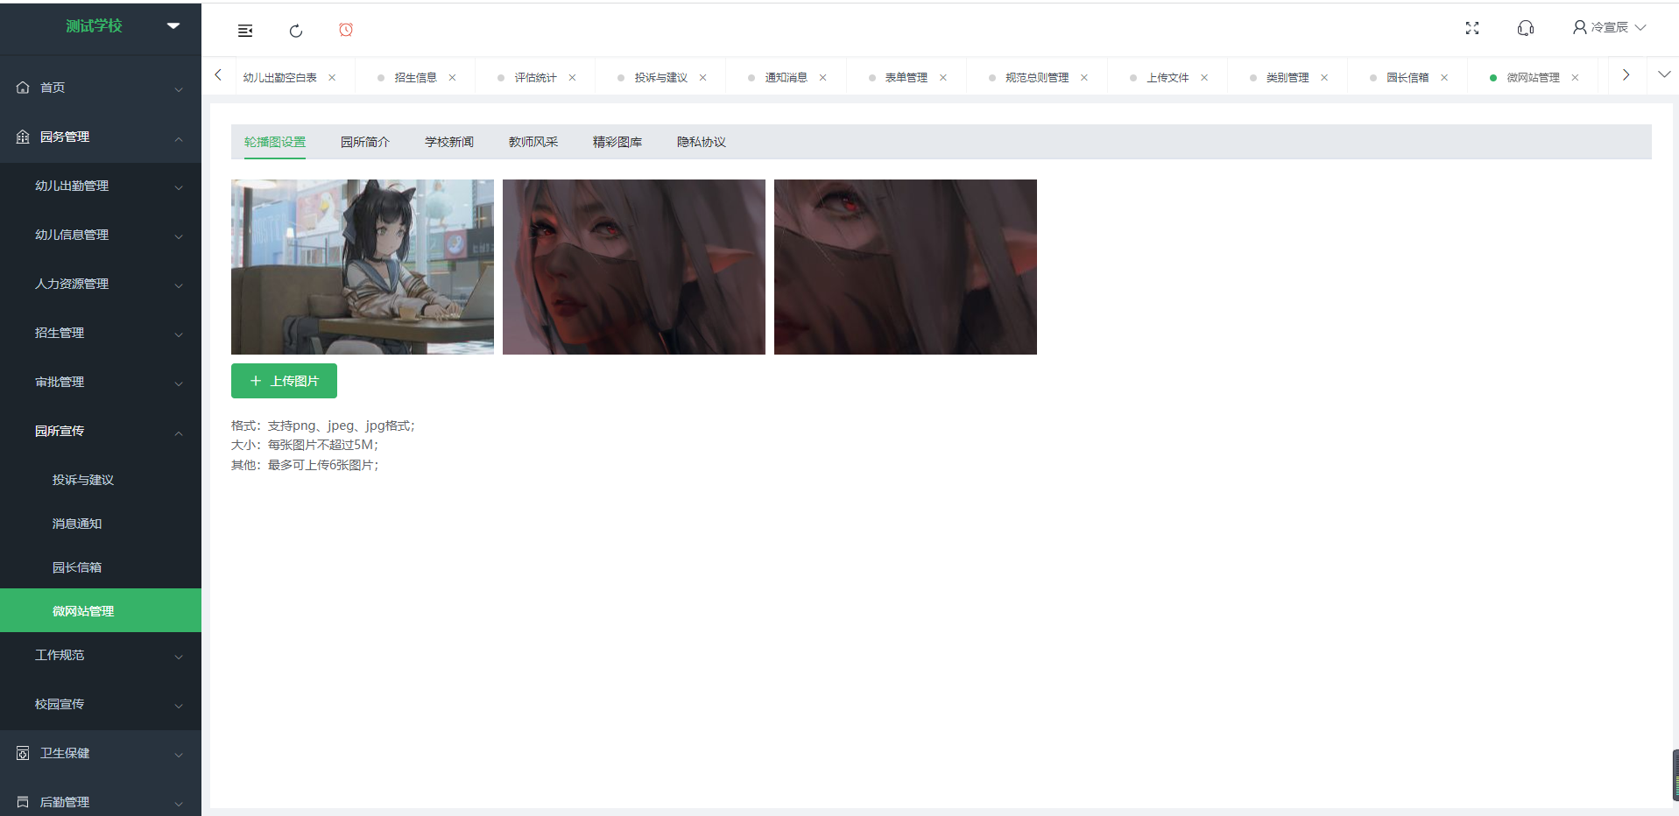Switch to 精彩图库 tab
Viewport: 1679px width, 816px height.
(x=617, y=142)
